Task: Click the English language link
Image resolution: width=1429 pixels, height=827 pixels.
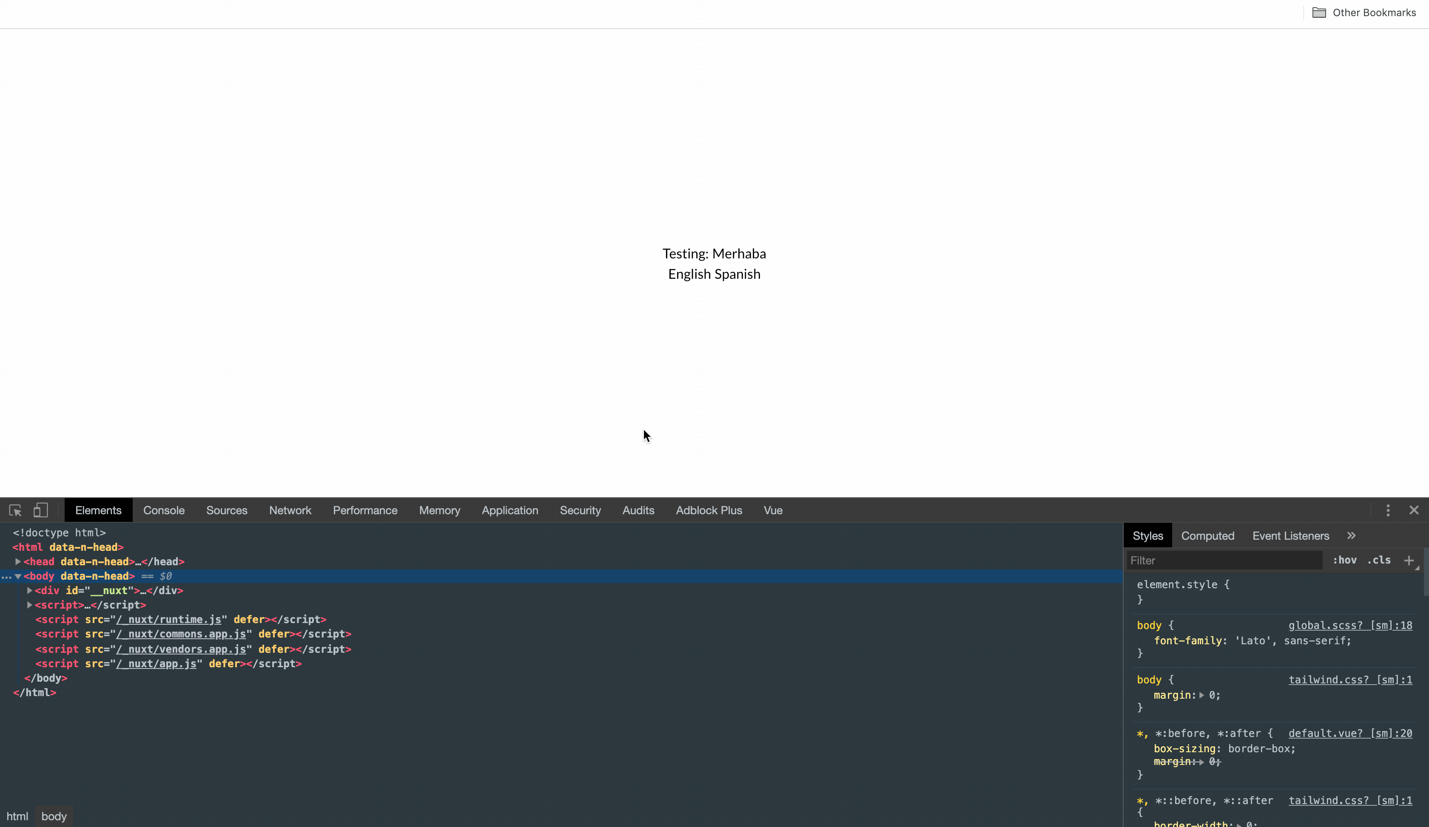Action: 689,274
